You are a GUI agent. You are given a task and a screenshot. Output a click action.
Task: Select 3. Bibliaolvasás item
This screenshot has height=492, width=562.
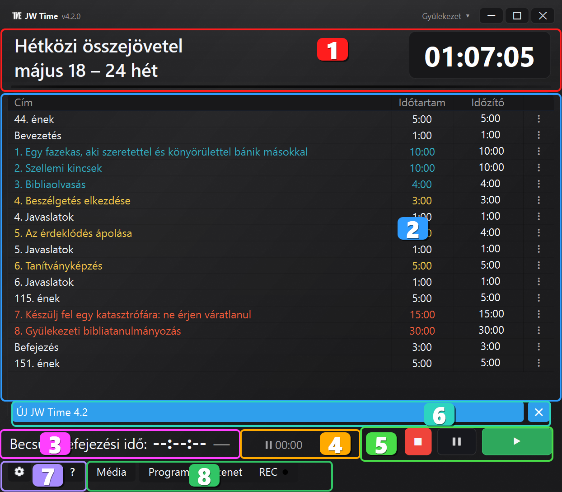(50, 184)
